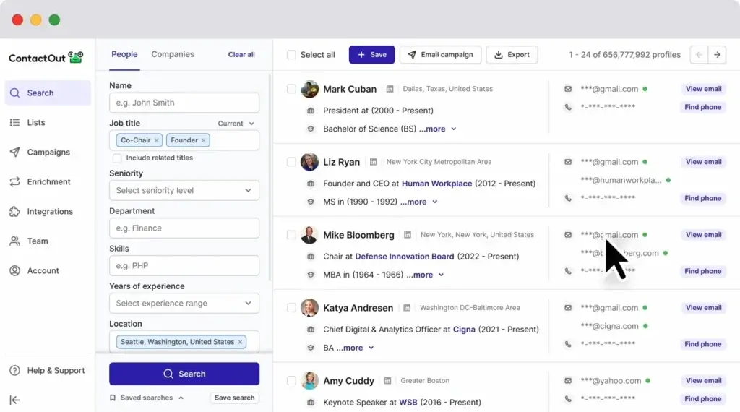Select Liz Ryan's checkbox
Image resolution: width=740 pixels, height=412 pixels.
[291, 162]
